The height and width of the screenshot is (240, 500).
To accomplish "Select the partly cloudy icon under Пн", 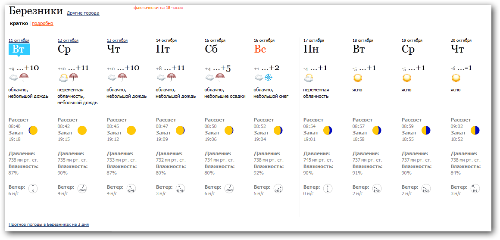I will (308, 78).
